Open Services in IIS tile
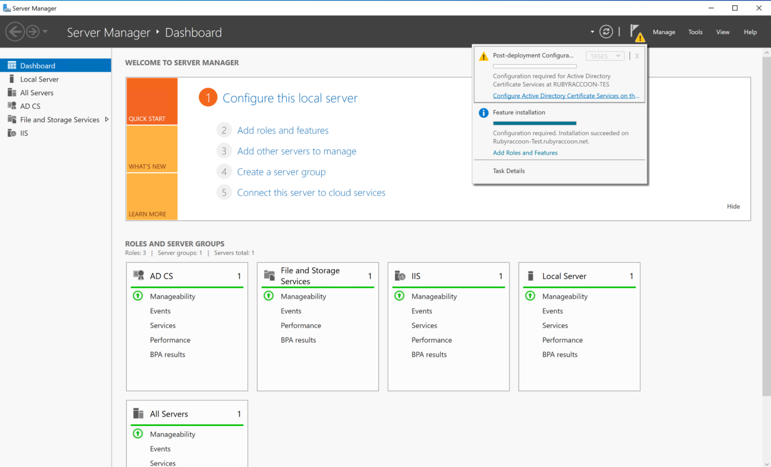This screenshot has height=467, width=771. 424,326
